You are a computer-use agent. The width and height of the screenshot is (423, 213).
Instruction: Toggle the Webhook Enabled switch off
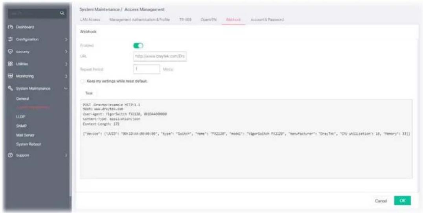(x=138, y=46)
